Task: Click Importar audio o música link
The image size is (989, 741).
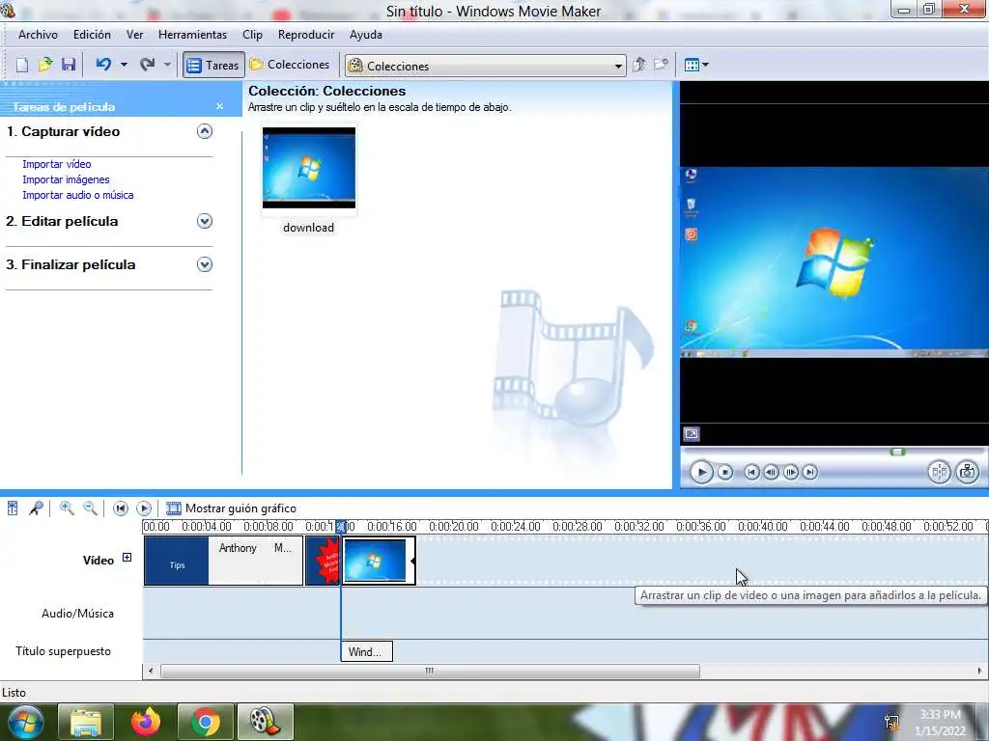Action: pyautogui.click(x=78, y=195)
